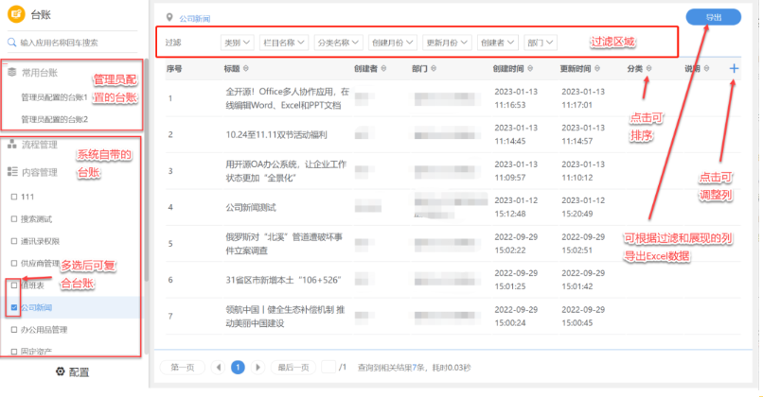The width and height of the screenshot is (763, 397).
Task: Check the 值班表 checkbox
Action: tap(14, 285)
